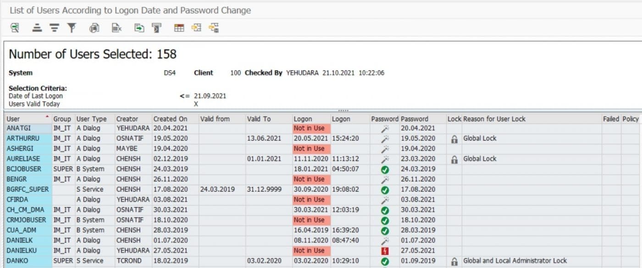Select user BGRFC_SUPER in the list

pos(28,189)
